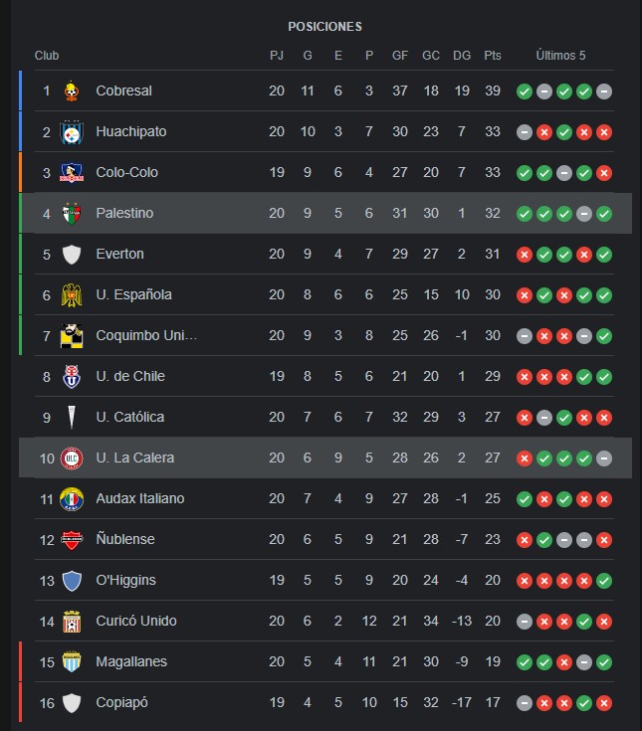Click the Palestino club crest icon
The height and width of the screenshot is (731, 642).
tap(72, 214)
